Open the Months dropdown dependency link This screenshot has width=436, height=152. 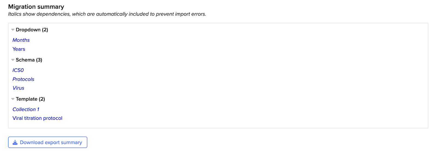click(21, 40)
